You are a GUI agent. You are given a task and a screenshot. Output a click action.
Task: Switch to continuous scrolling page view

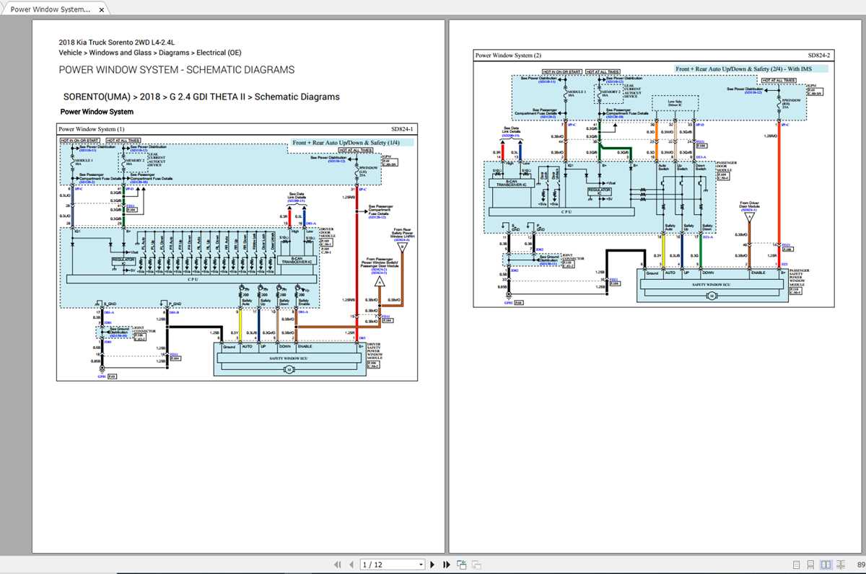810,565
